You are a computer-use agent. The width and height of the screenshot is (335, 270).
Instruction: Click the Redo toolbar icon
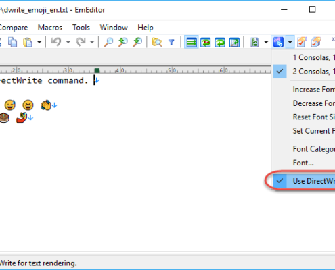(81, 42)
